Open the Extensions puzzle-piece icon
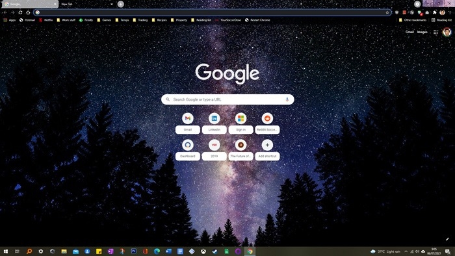 pyautogui.click(x=434, y=12)
